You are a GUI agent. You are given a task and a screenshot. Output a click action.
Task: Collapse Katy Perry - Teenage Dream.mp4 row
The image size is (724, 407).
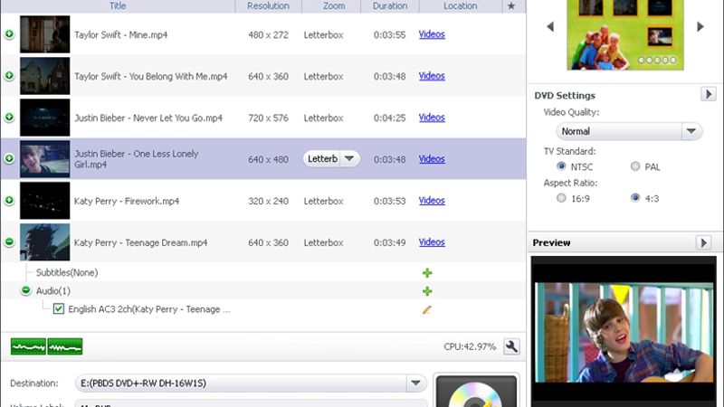[x=9, y=241]
